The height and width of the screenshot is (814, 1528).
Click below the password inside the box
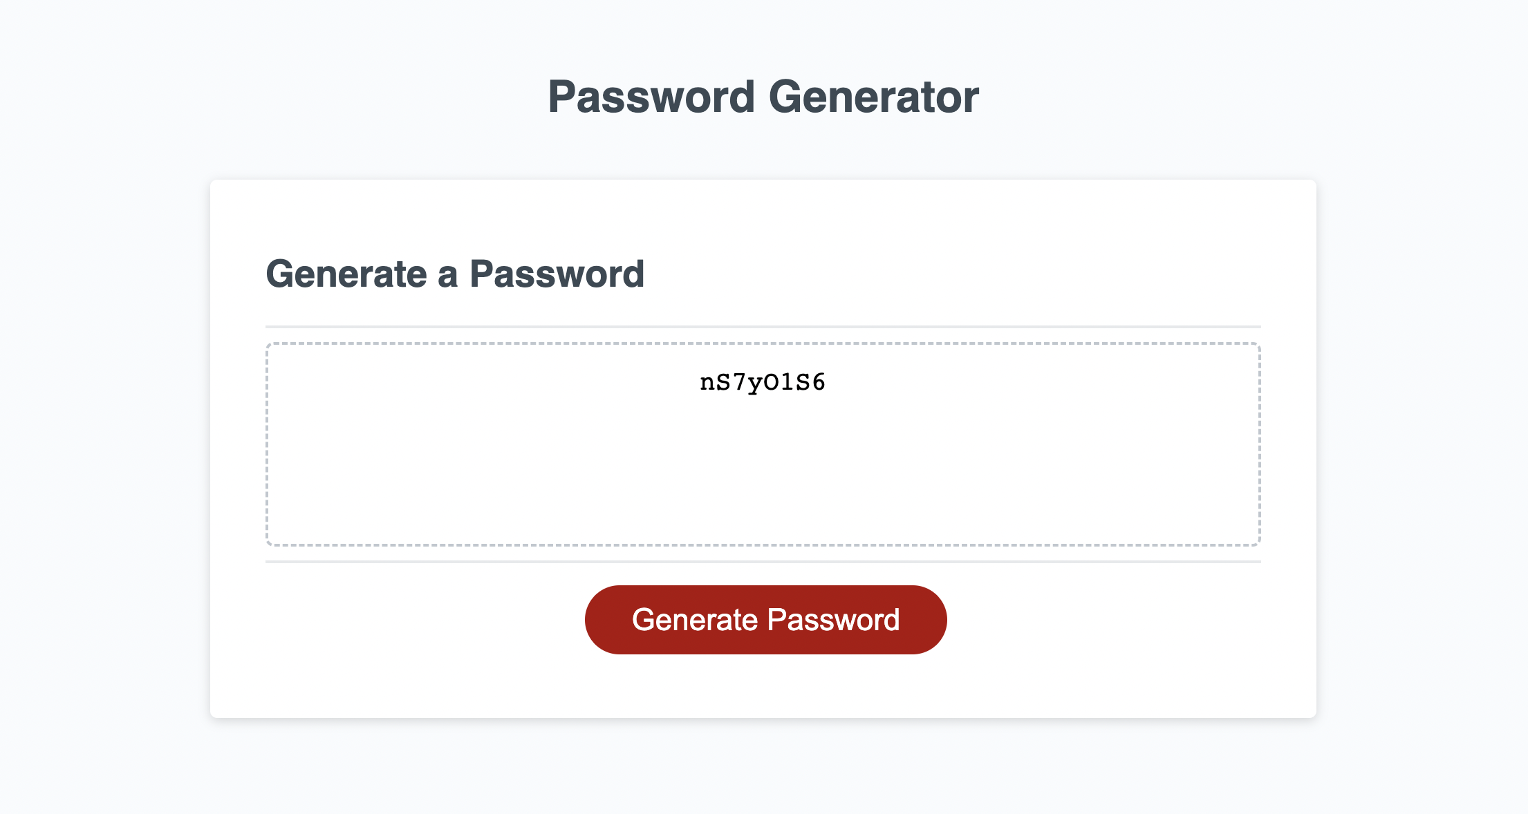pos(763,484)
